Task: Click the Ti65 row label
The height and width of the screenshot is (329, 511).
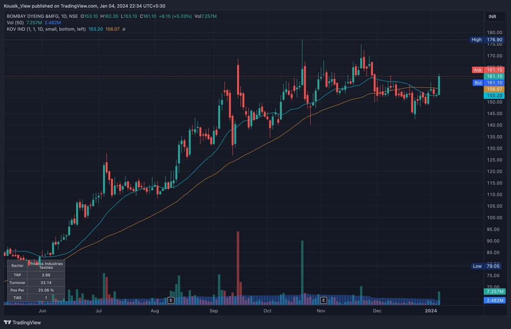Action: 17,298
